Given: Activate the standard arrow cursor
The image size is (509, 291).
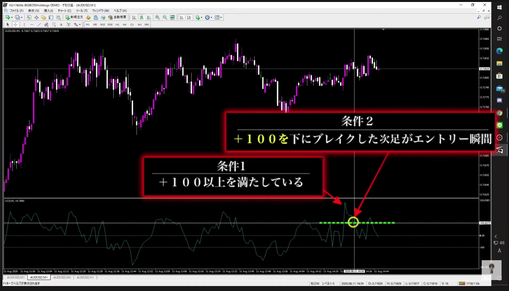Looking at the screenshot, I should click(x=8, y=25).
